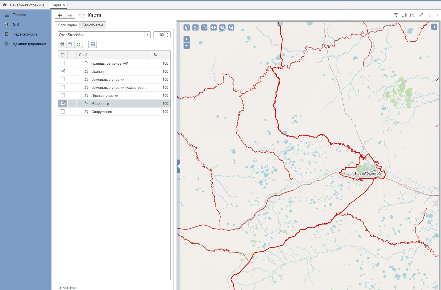The width and height of the screenshot is (441, 290).
Task: Activate the distance measurement ruler tool
Action: coord(195,27)
